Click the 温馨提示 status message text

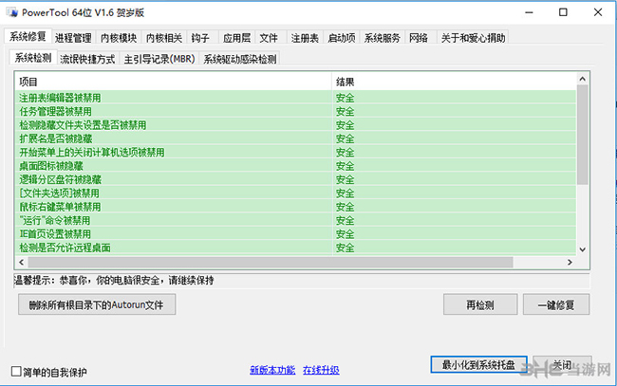pyautogui.click(x=114, y=281)
